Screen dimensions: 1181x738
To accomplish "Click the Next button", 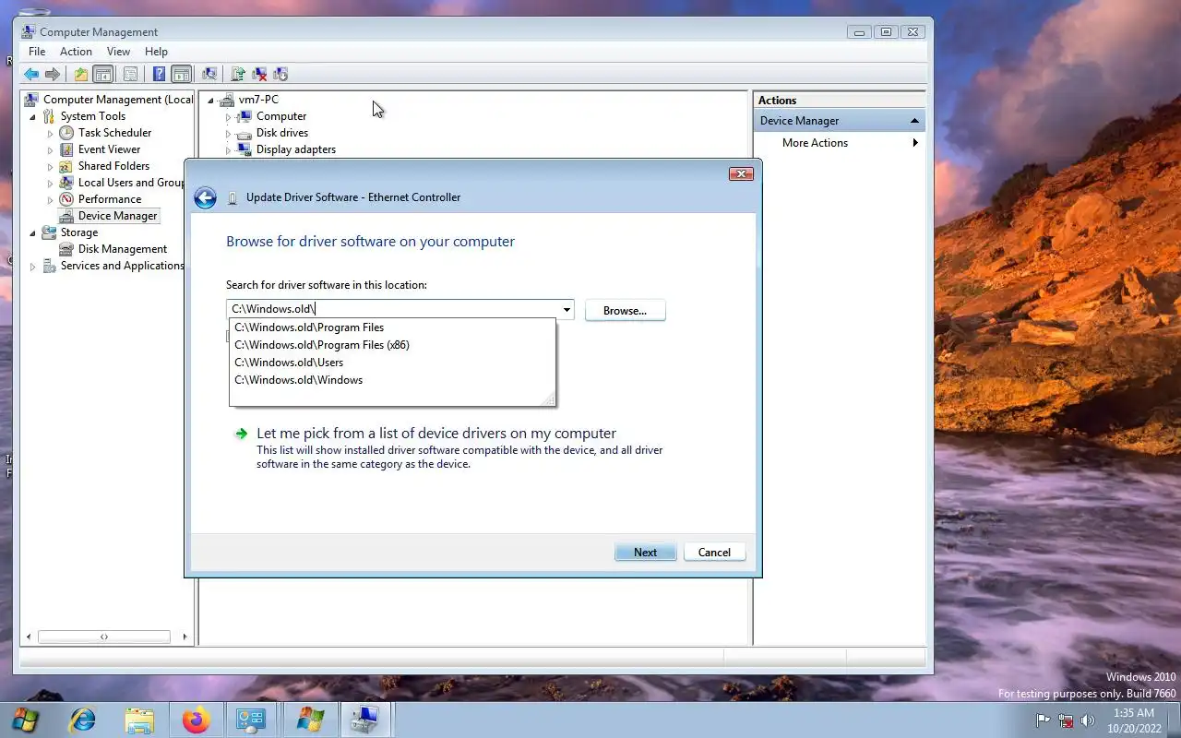I will 645,553.
